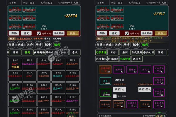Toggle 连续挑战 checkbox in right screen

[x=127, y=33]
